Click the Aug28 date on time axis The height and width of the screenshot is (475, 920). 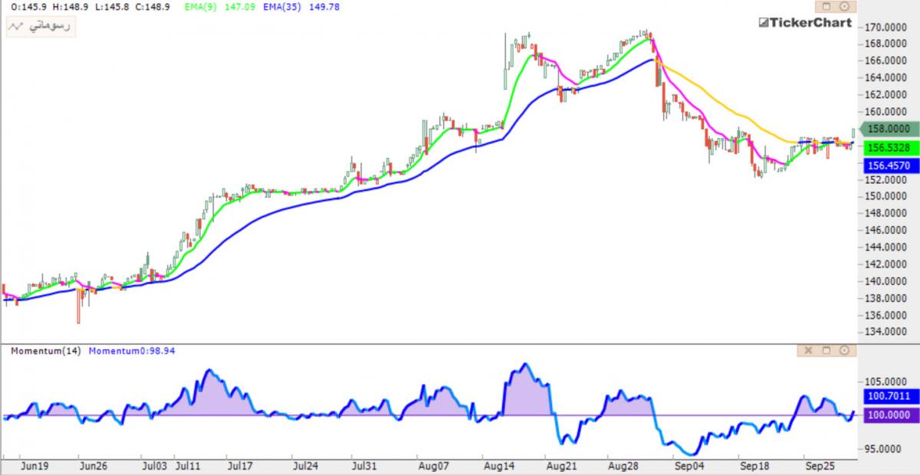point(623,465)
